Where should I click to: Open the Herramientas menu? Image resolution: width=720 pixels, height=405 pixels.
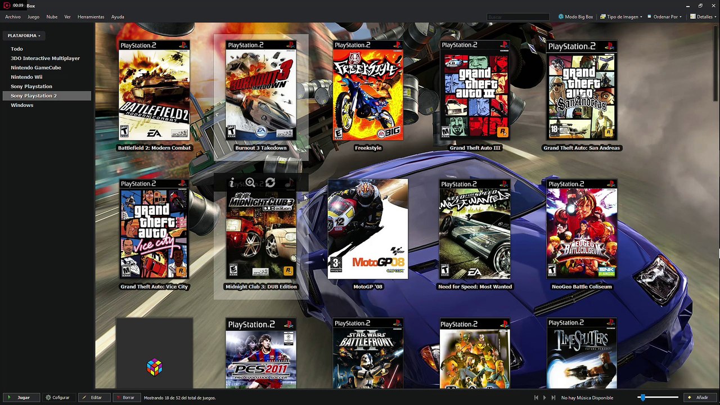(91, 17)
